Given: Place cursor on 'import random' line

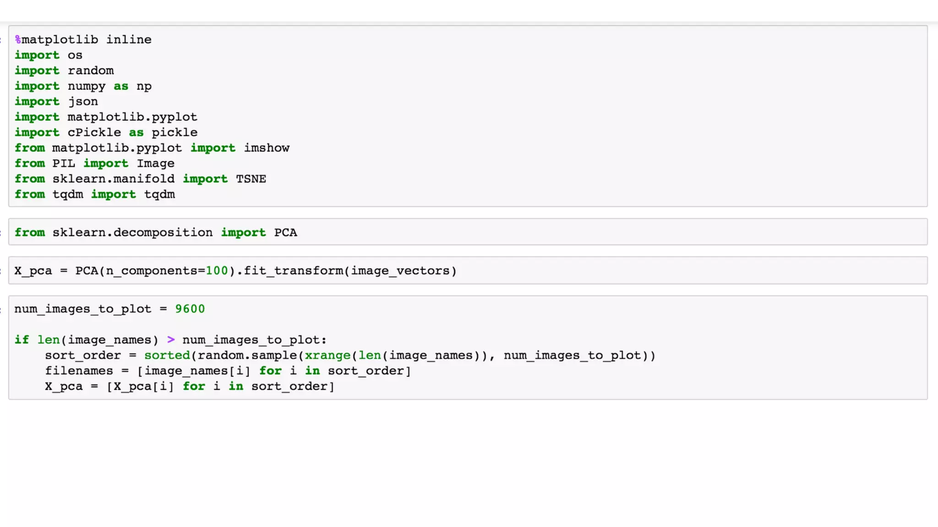Looking at the screenshot, I should point(64,71).
